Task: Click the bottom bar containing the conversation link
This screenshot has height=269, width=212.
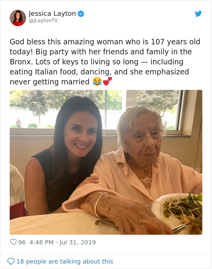Action: (106, 261)
